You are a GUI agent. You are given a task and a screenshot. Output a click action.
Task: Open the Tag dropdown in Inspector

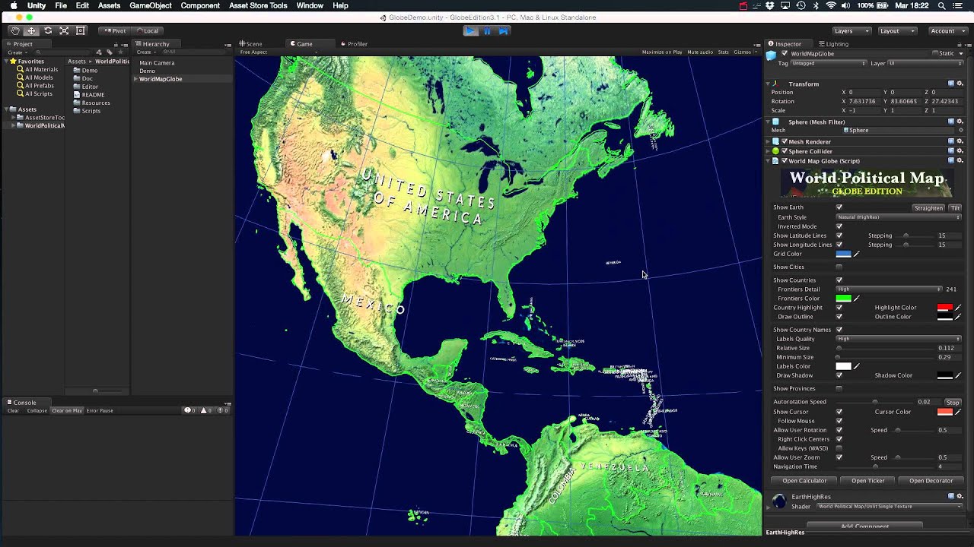829,63
